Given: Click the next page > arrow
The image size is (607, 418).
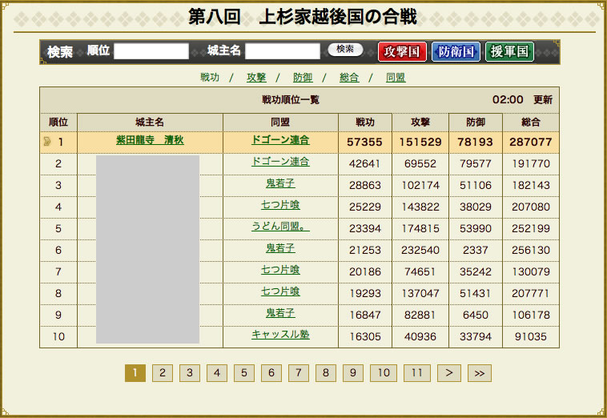Looking at the screenshot, I should (449, 373).
